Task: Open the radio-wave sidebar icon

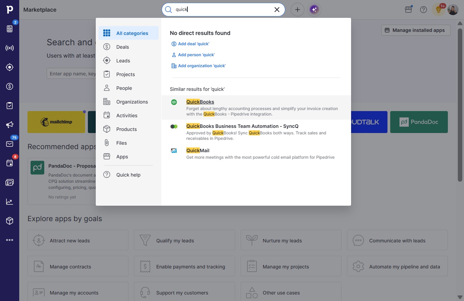Action: 10,48
